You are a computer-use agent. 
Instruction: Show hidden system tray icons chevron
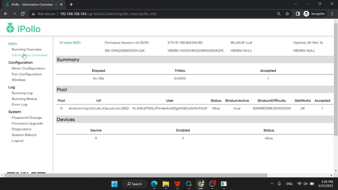coord(272,184)
